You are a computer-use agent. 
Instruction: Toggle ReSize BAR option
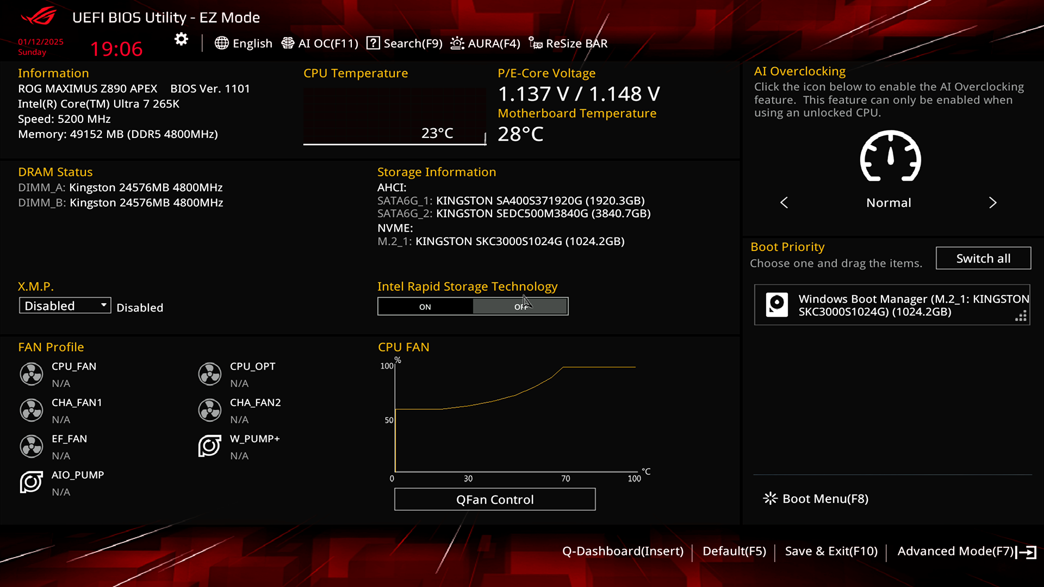pos(568,43)
